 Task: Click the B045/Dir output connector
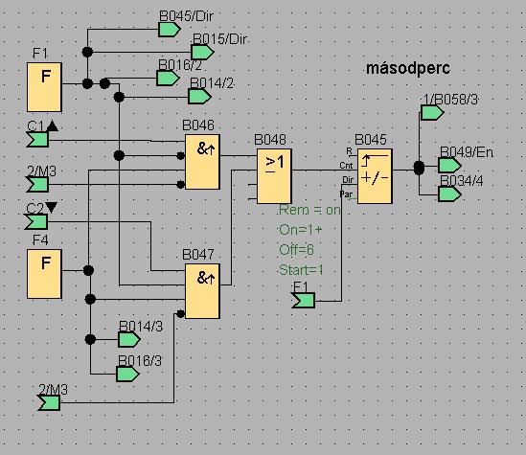(170, 30)
